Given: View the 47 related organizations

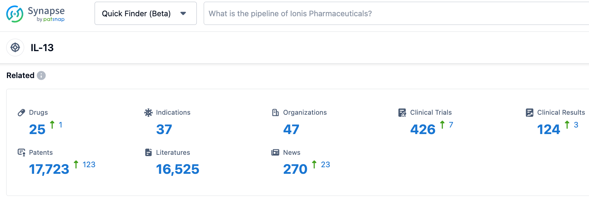Looking at the screenshot, I should click(x=291, y=130).
